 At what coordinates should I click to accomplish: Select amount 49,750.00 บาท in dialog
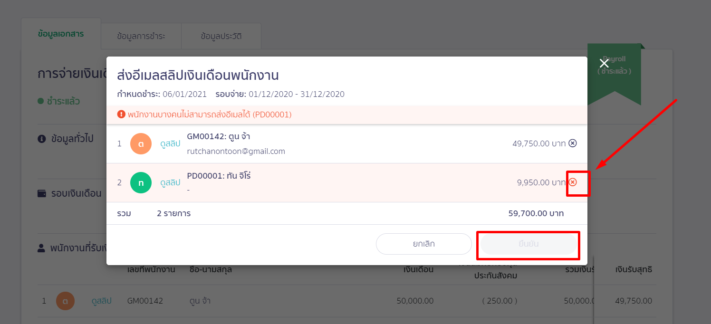tap(539, 143)
